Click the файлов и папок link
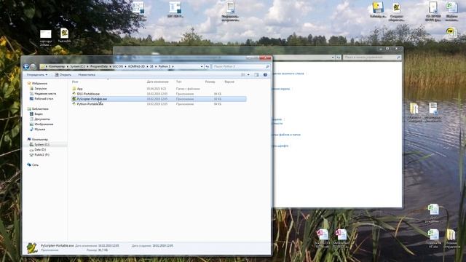Viewport: 466px width, 262px height. click(x=287, y=135)
